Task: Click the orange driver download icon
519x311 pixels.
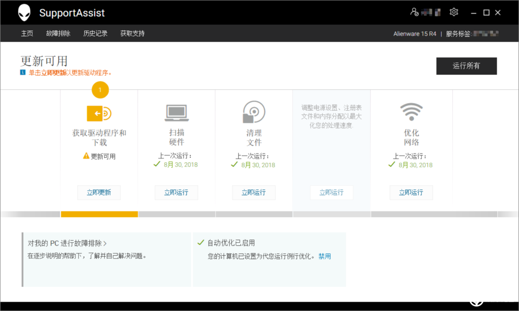Action: click(99, 114)
